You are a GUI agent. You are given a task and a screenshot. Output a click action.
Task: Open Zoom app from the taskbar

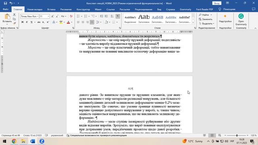pyautogui.click(x=42, y=141)
